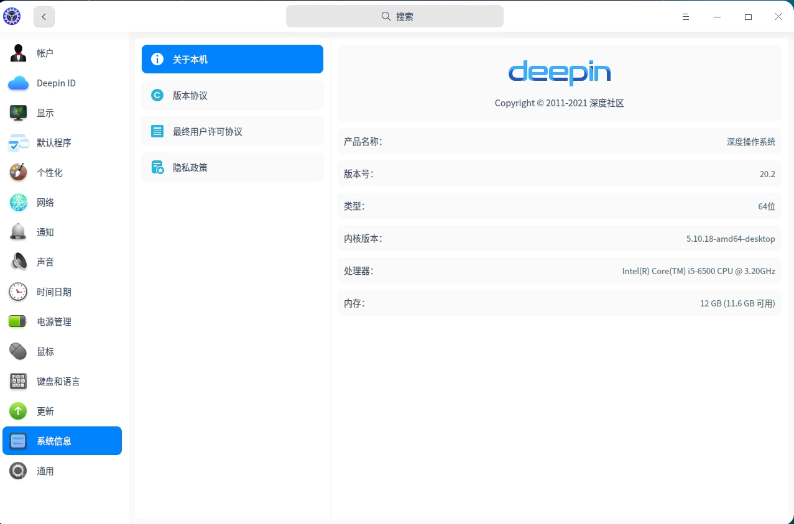Image resolution: width=794 pixels, height=524 pixels.
Task: Click the 电源管理 battery icon
Action: pyautogui.click(x=18, y=322)
